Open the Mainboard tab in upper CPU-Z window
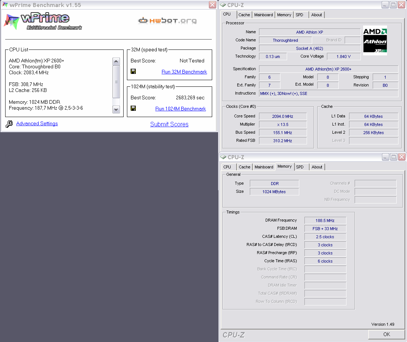 coord(263,15)
